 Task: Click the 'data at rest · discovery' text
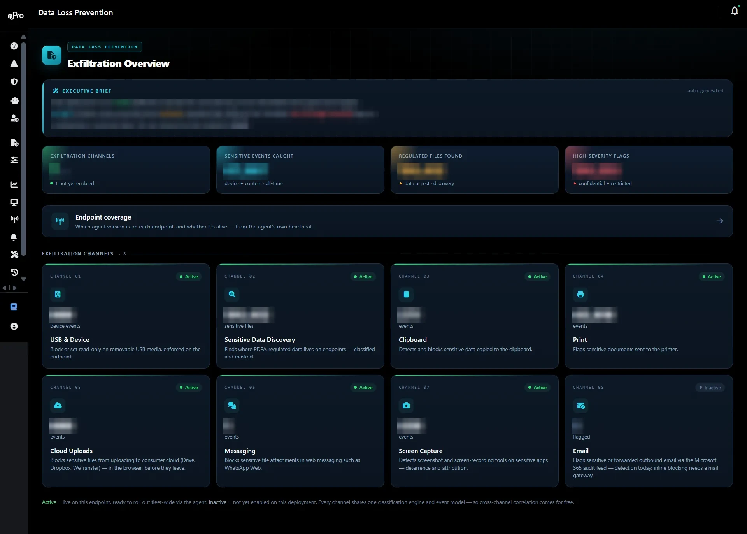429,184
